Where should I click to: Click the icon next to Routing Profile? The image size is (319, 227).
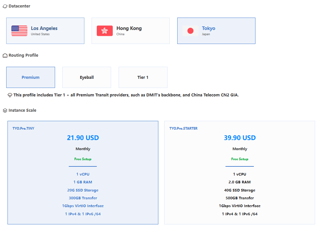(x=5, y=56)
